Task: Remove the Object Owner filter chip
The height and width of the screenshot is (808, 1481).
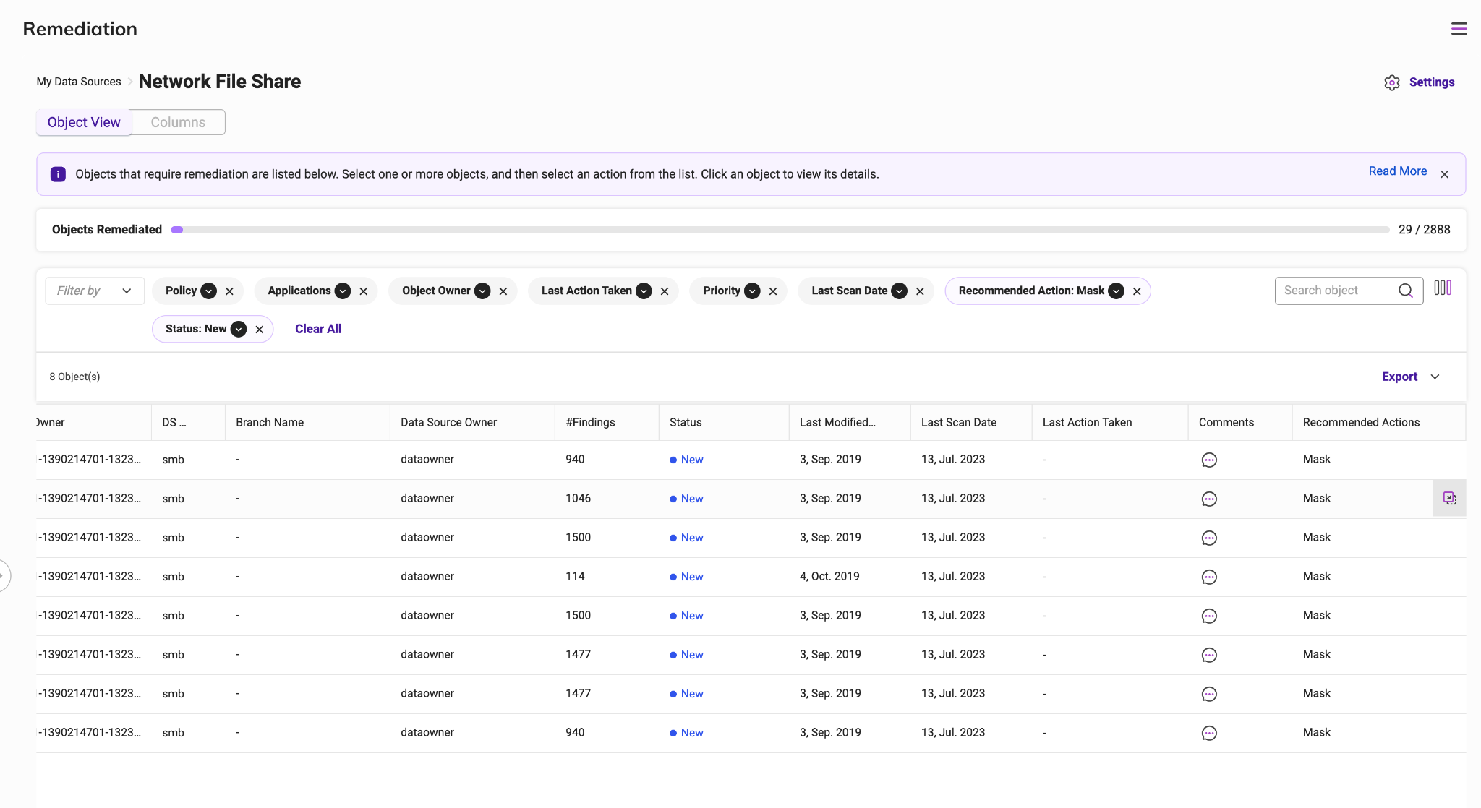Action: 503,291
